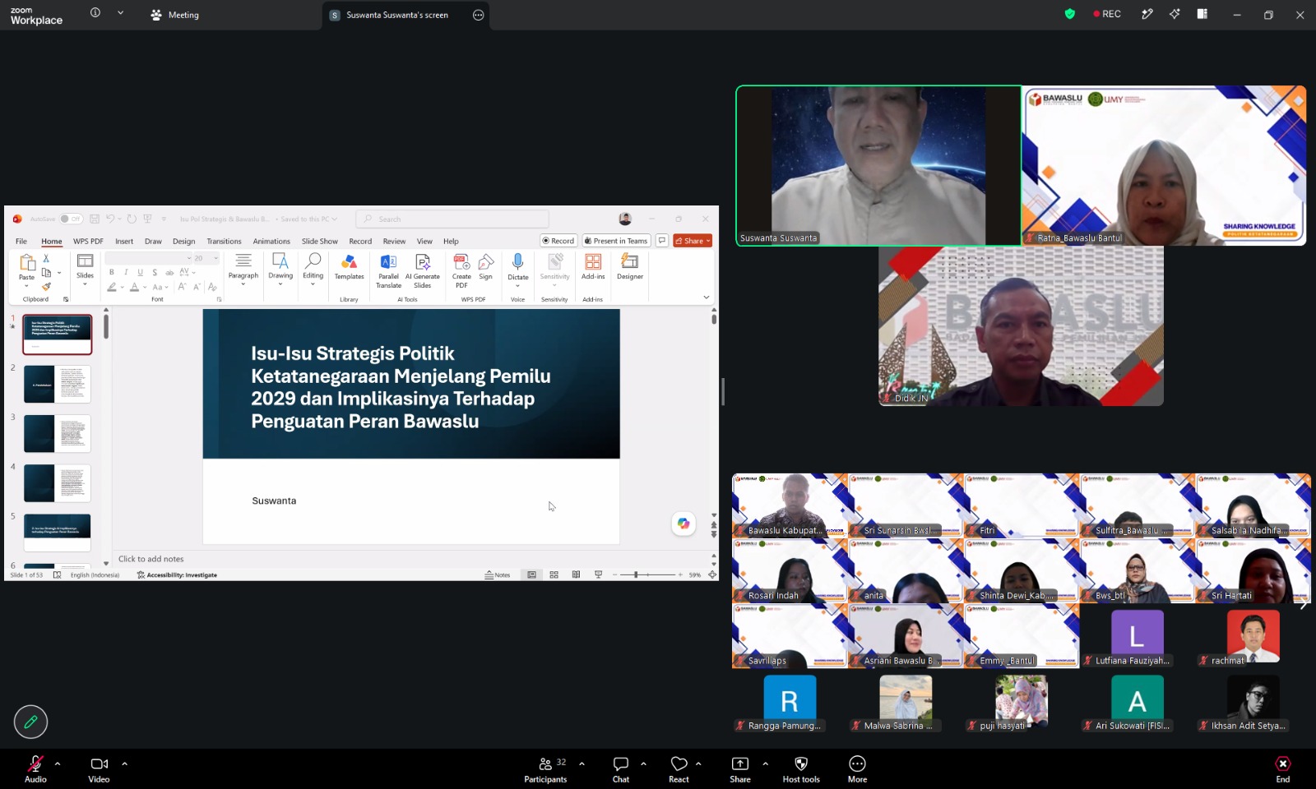This screenshot has height=789, width=1316.
Task: Click the Format Painter icon
Action: 46,287
